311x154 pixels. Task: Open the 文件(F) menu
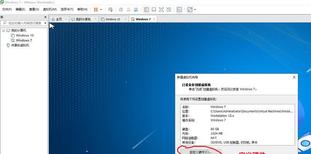tap(7, 9)
